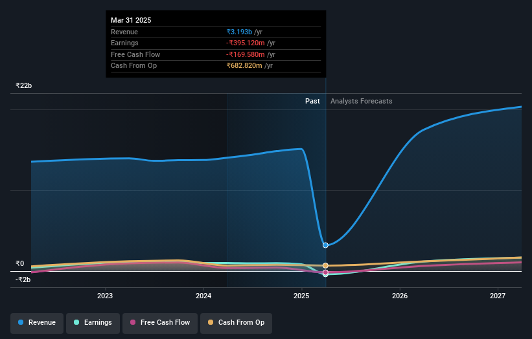Click the Earnings row label in tooltip
Screen dimensions: 532x339
124,43
